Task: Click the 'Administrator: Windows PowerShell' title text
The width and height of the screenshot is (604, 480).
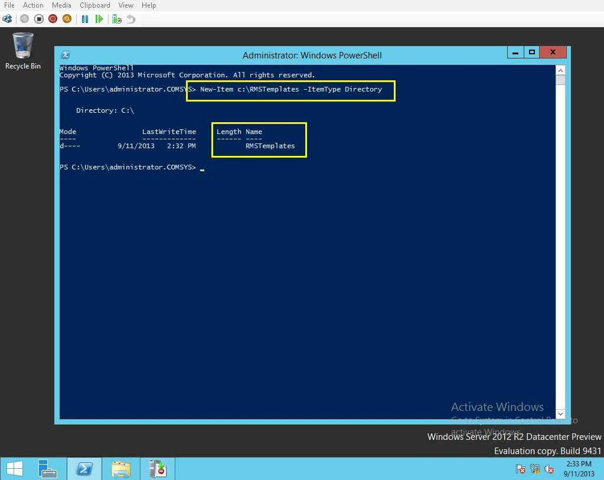Action: (x=312, y=55)
